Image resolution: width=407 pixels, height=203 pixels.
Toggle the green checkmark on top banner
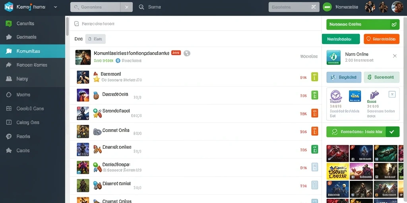click(394, 24)
